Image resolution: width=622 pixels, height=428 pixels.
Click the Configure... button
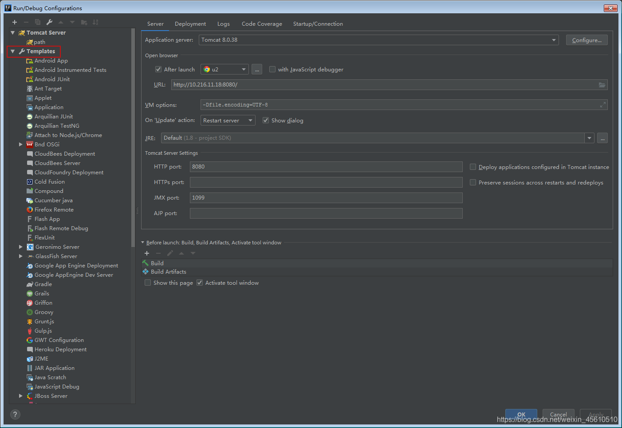[587, 40]
